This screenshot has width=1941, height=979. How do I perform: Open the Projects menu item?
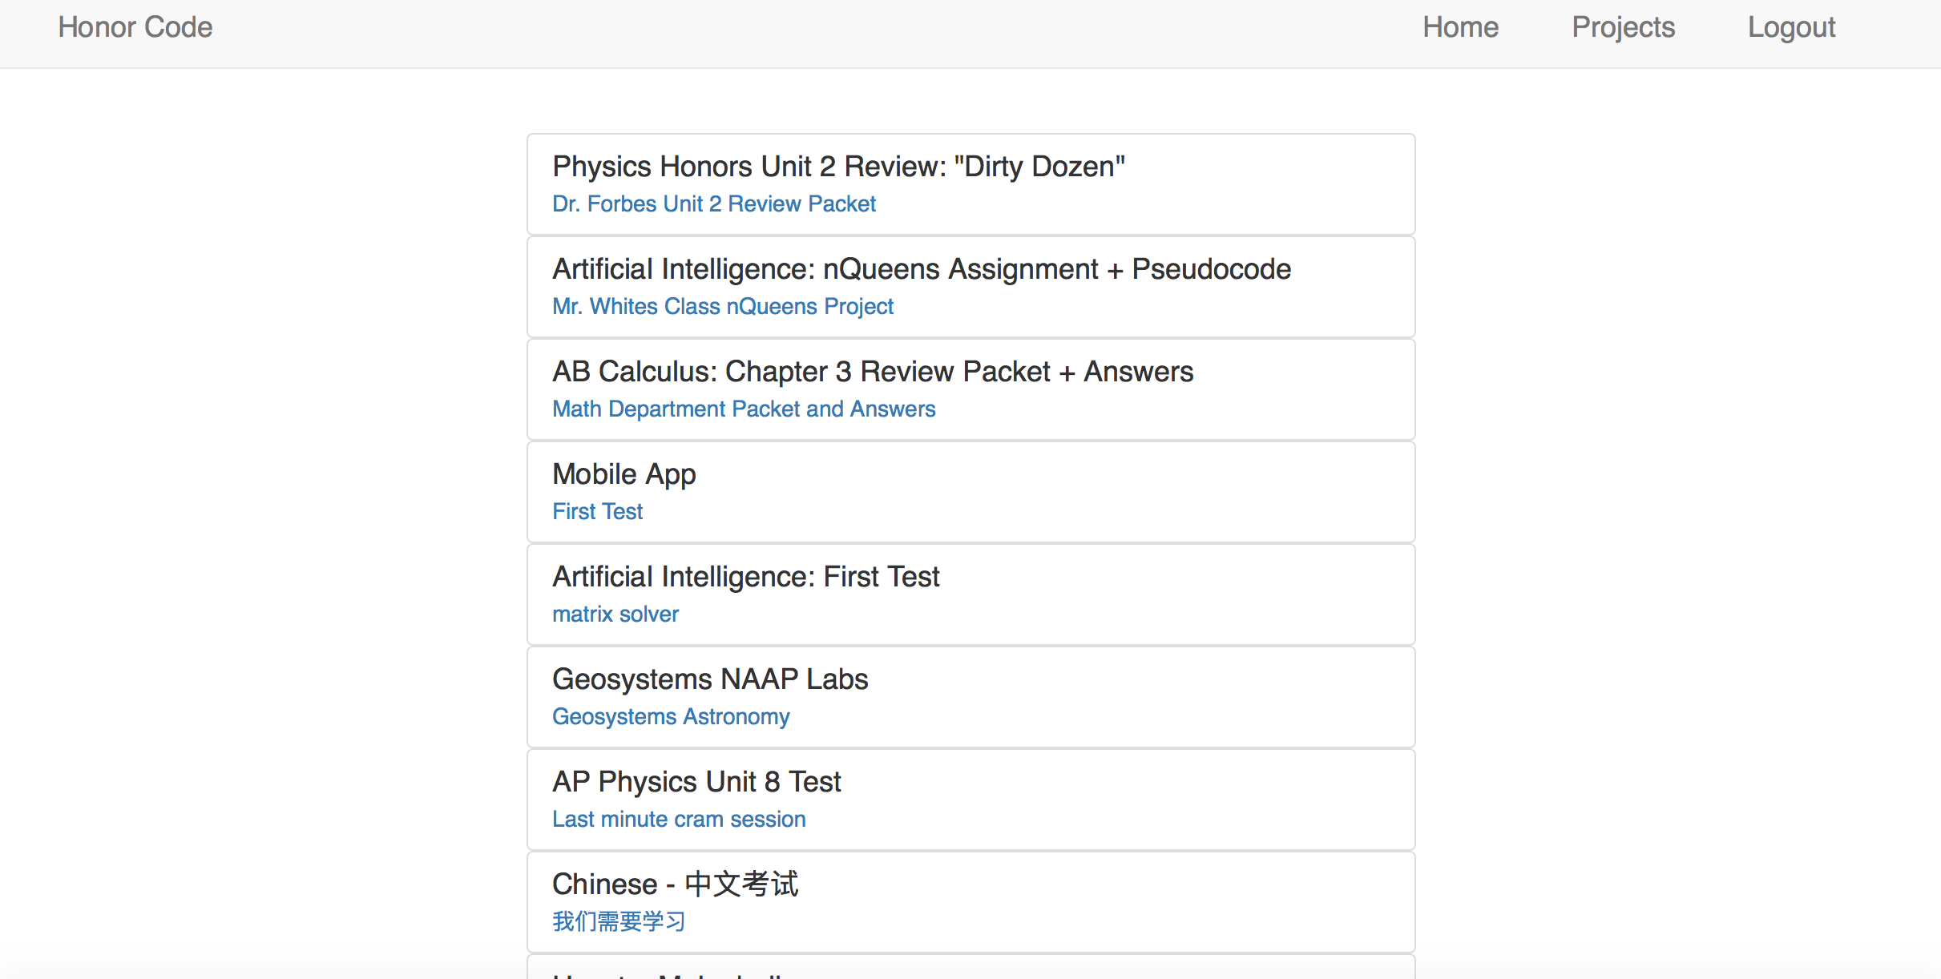pos(1623,27)
